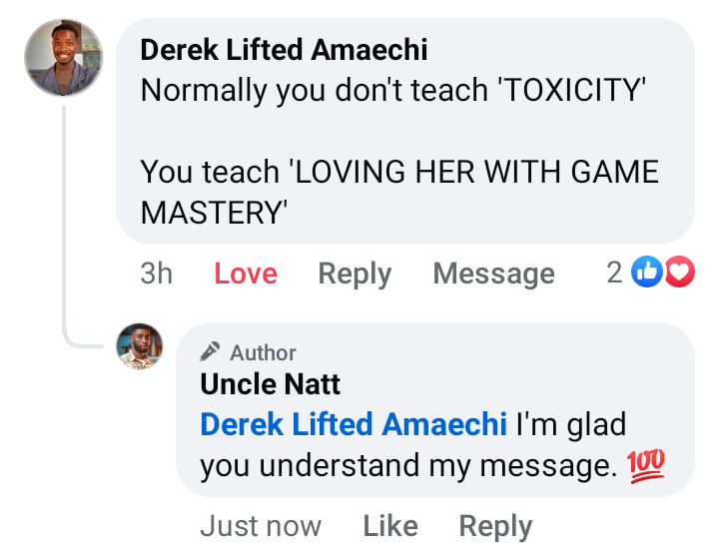Viewport: 719px width, 543px height.
Task: Reply to Derek Lifted Amaechi's comment
Action: [x=355, y=273]
